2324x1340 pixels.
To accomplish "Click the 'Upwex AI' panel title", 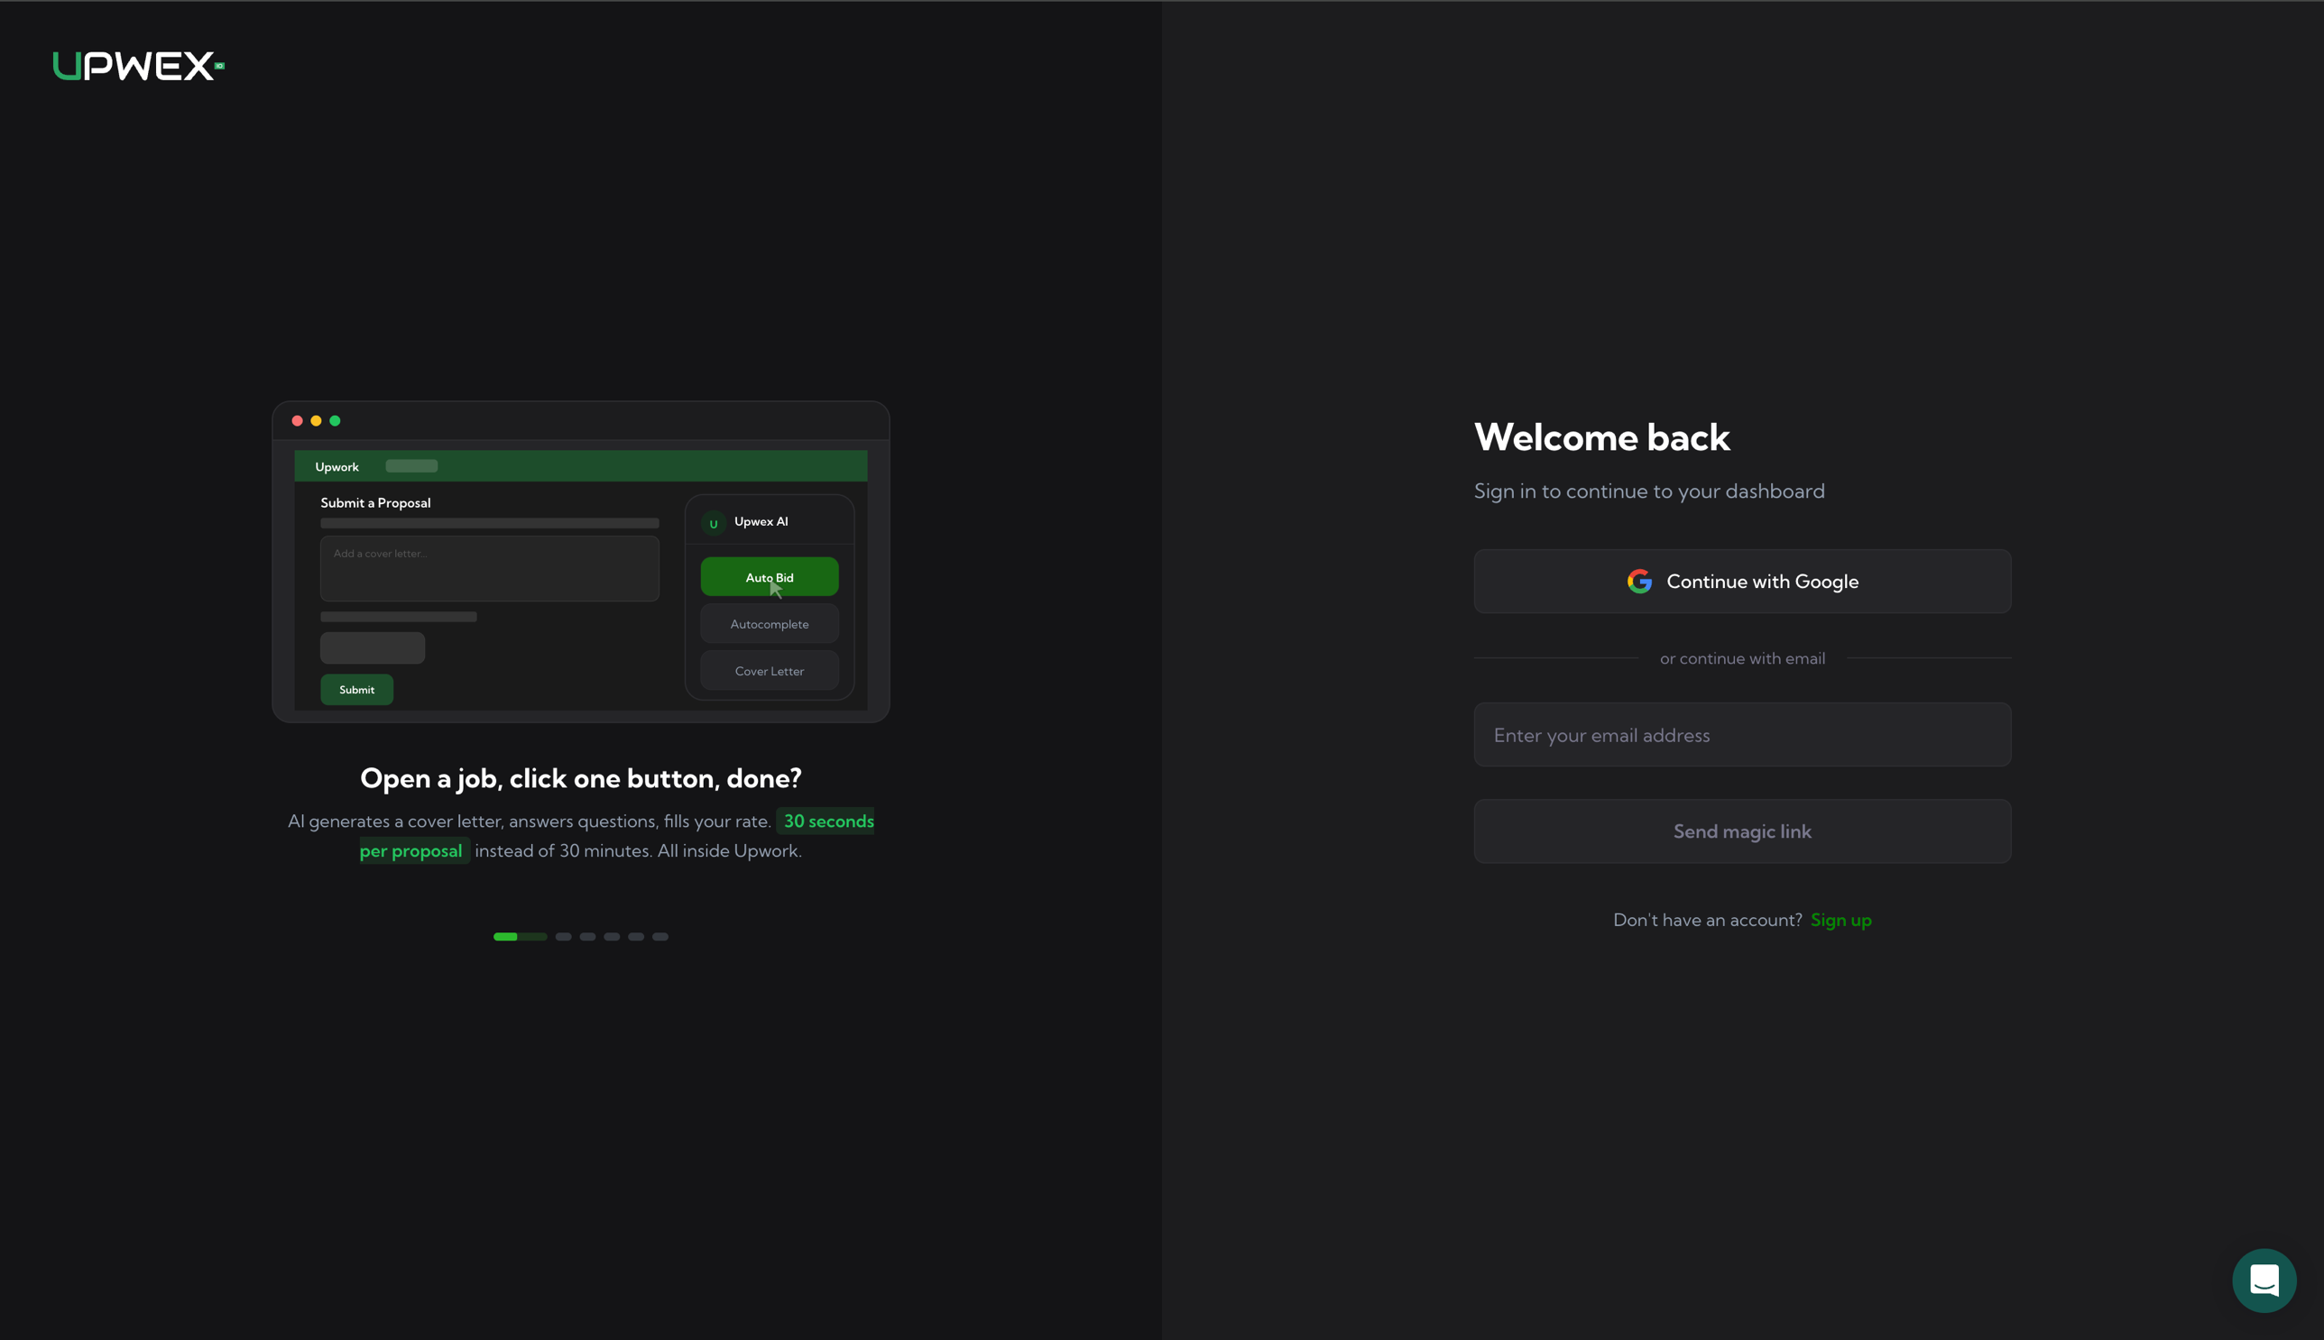I will [x=761, y=522].
